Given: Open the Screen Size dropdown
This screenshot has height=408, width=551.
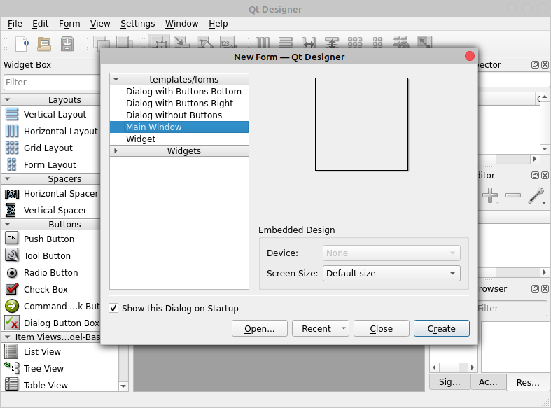Looking at the screenshot, I should point(391,273).
